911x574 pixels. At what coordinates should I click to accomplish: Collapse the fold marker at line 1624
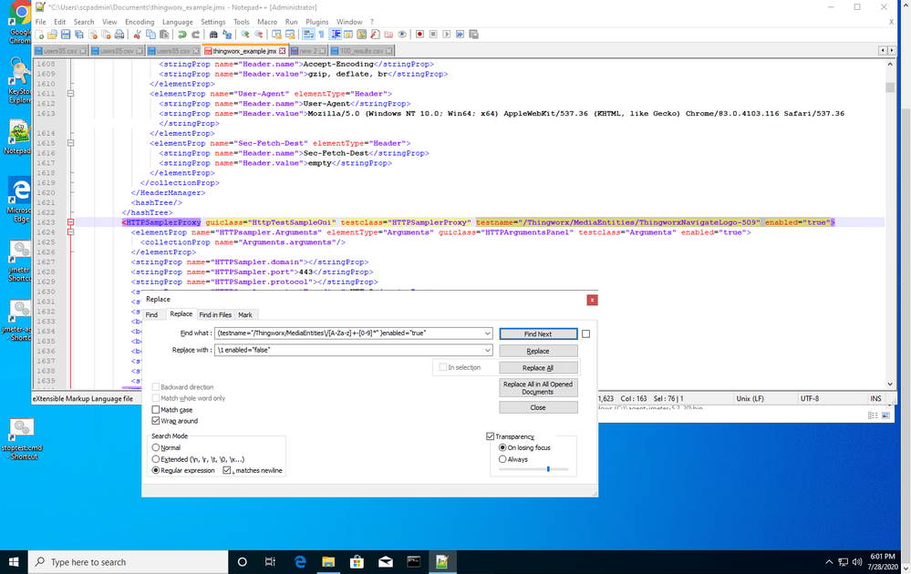(70, 232)
